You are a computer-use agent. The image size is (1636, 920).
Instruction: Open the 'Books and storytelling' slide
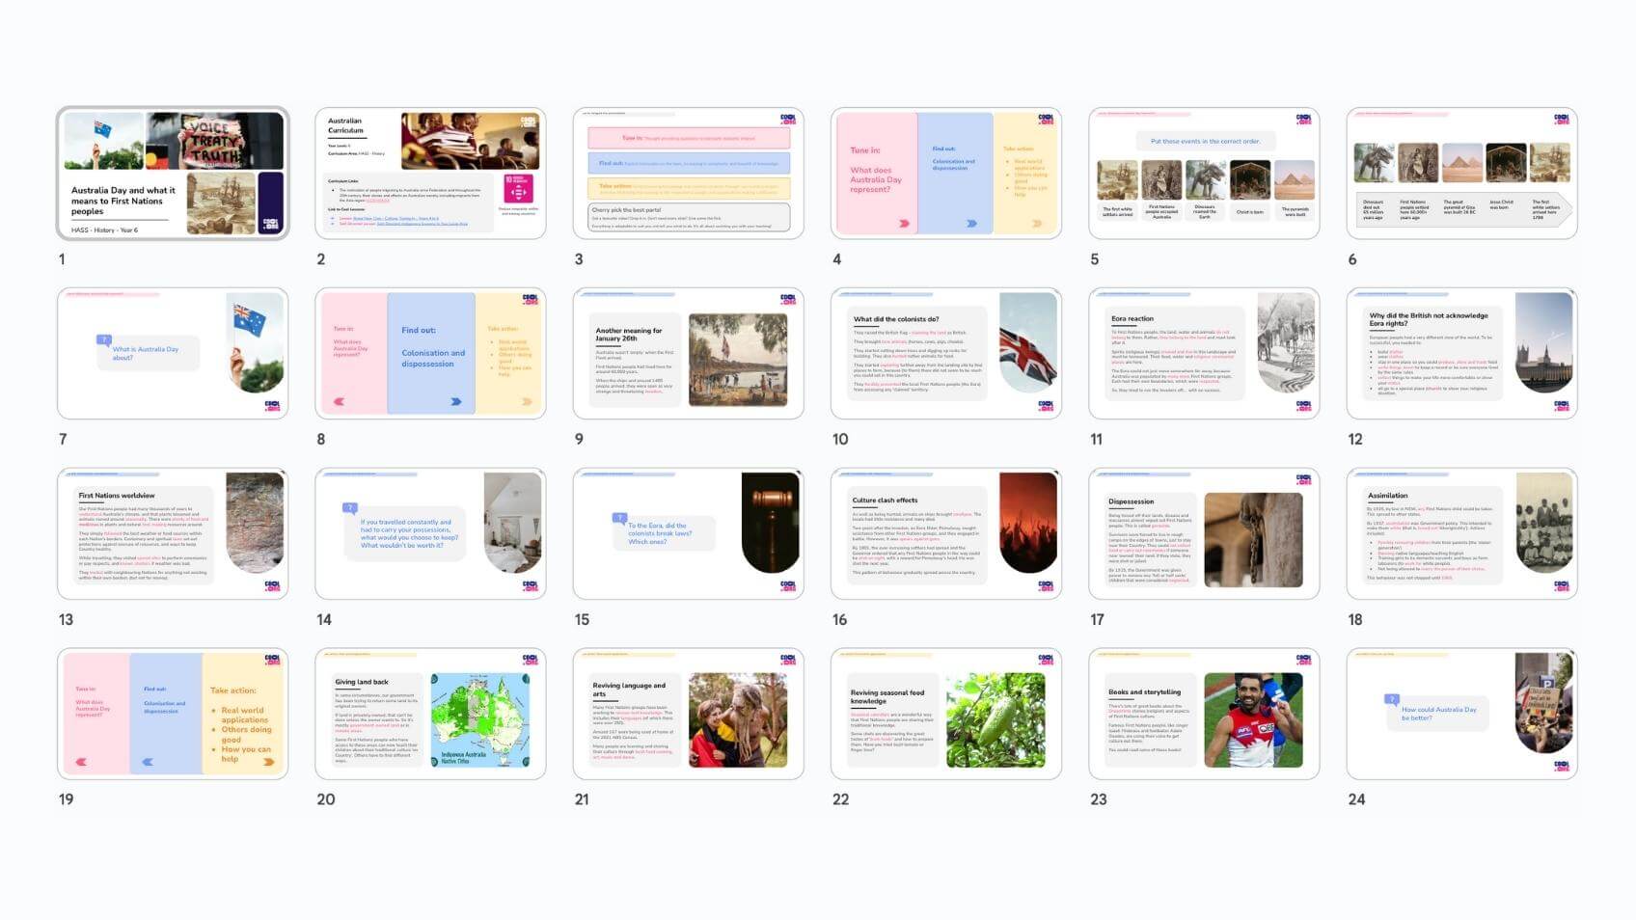pyautogui.click(x=1204, y=714)
